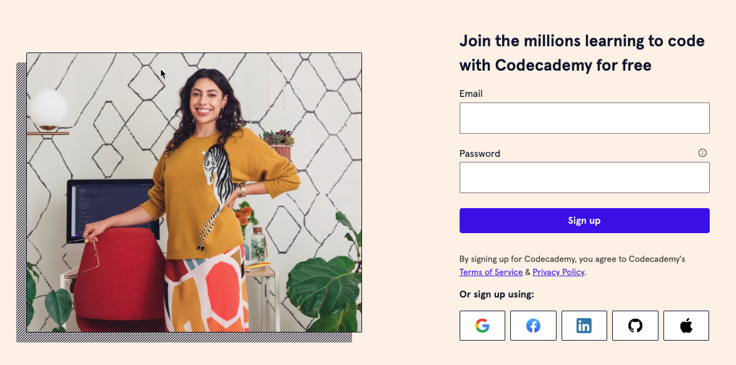The width and height of the screenshot is (736, 365).
Task: Sign up using the Google icon
Action: coord(481,325)
